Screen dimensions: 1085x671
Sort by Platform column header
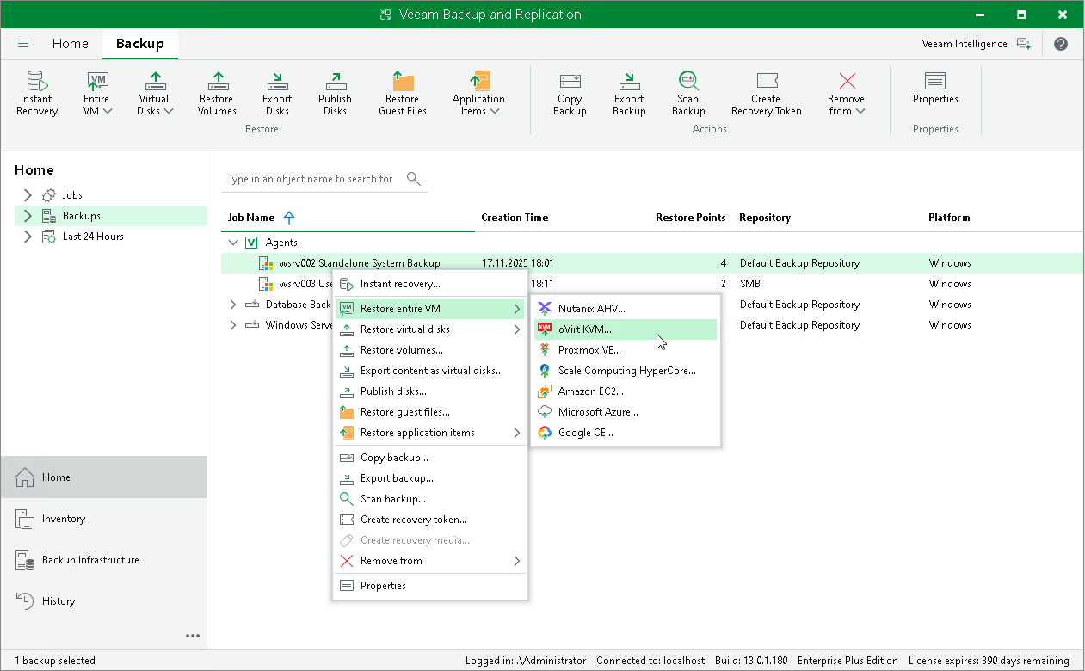[x=949, y=218]
